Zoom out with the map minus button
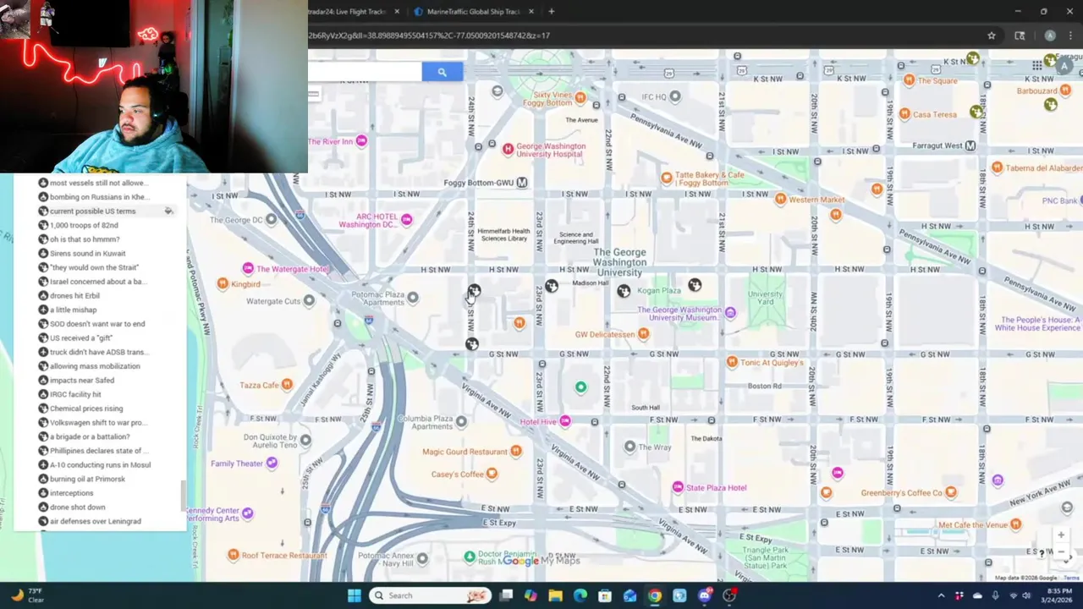This screenshot has height=609, width=1083. (1061, 551)
